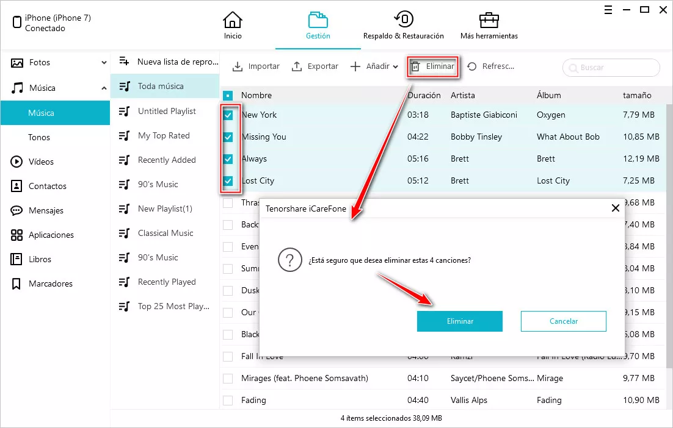Select Tonos in the sidebar
673x428 pixels.
pyautogui.click(x=39, y=137)
